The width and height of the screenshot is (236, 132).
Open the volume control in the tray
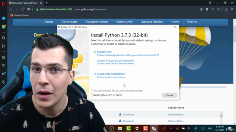coord(189,128)
